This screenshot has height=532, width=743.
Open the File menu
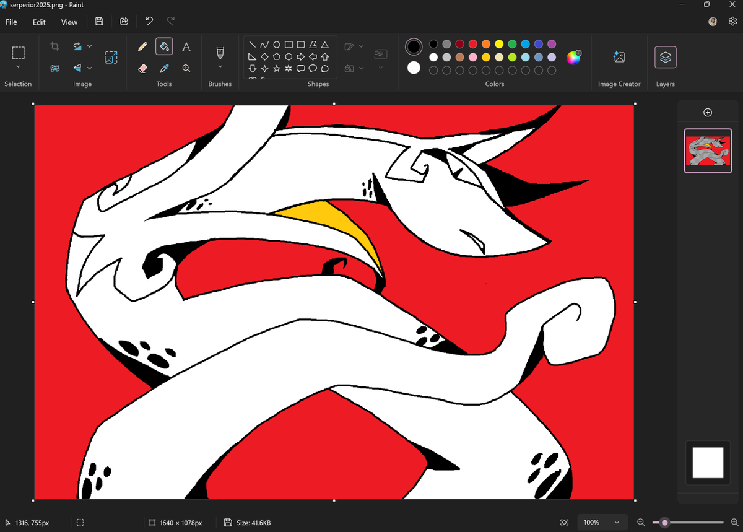click(x=11, y=22)
